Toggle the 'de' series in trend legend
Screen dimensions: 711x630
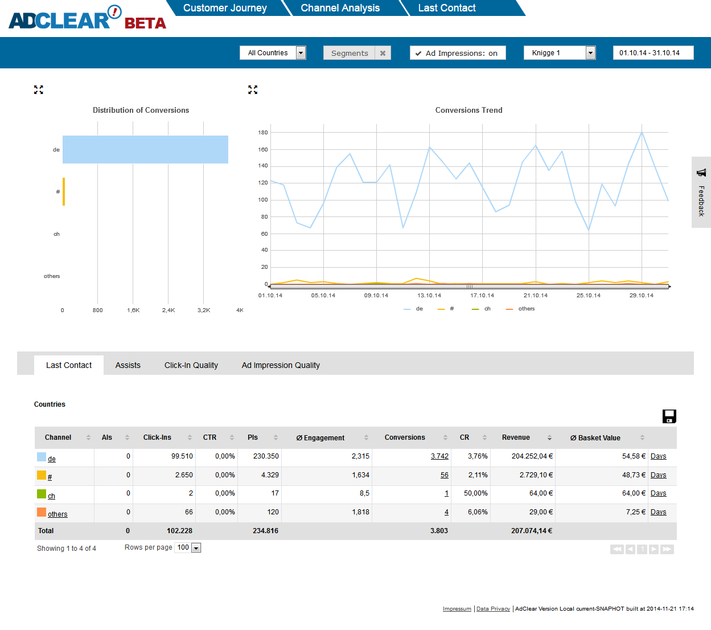point(414,309)
